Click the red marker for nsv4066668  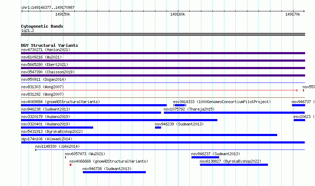(x=70, y=165)
